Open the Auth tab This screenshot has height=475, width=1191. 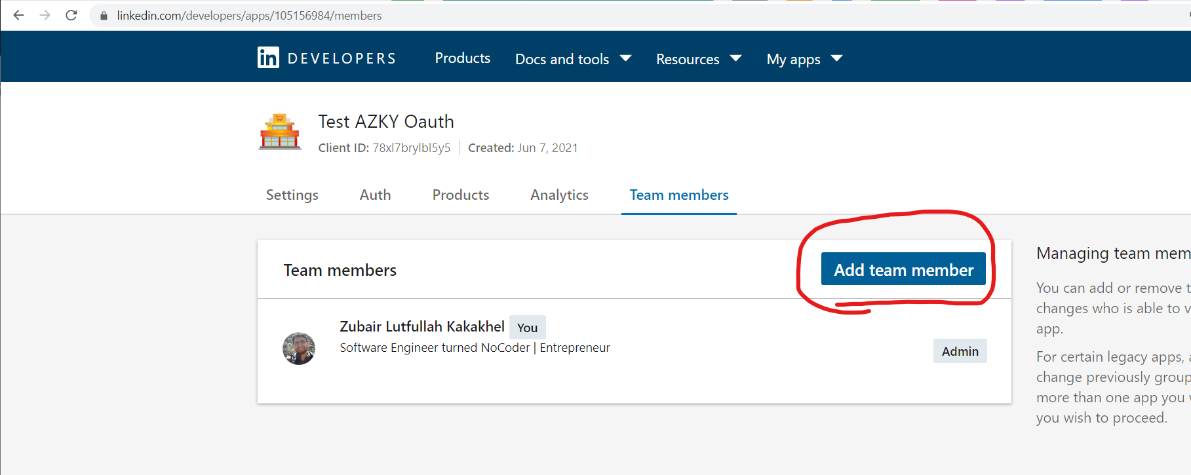[375, 195]
